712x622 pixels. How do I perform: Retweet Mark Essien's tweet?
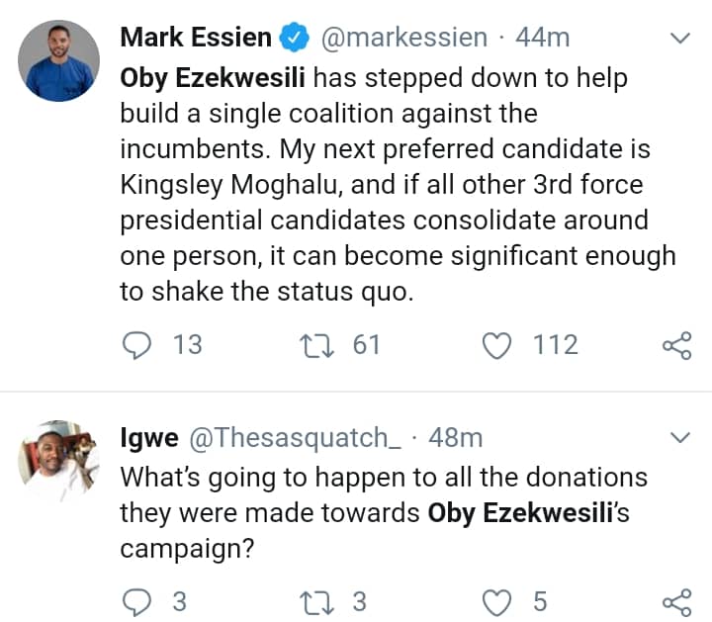315,344
